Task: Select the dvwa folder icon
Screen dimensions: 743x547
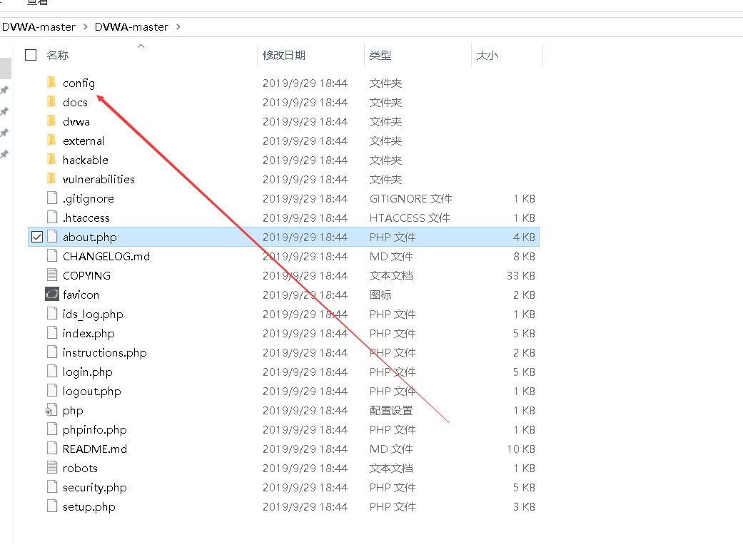Action: click(51, 121)
